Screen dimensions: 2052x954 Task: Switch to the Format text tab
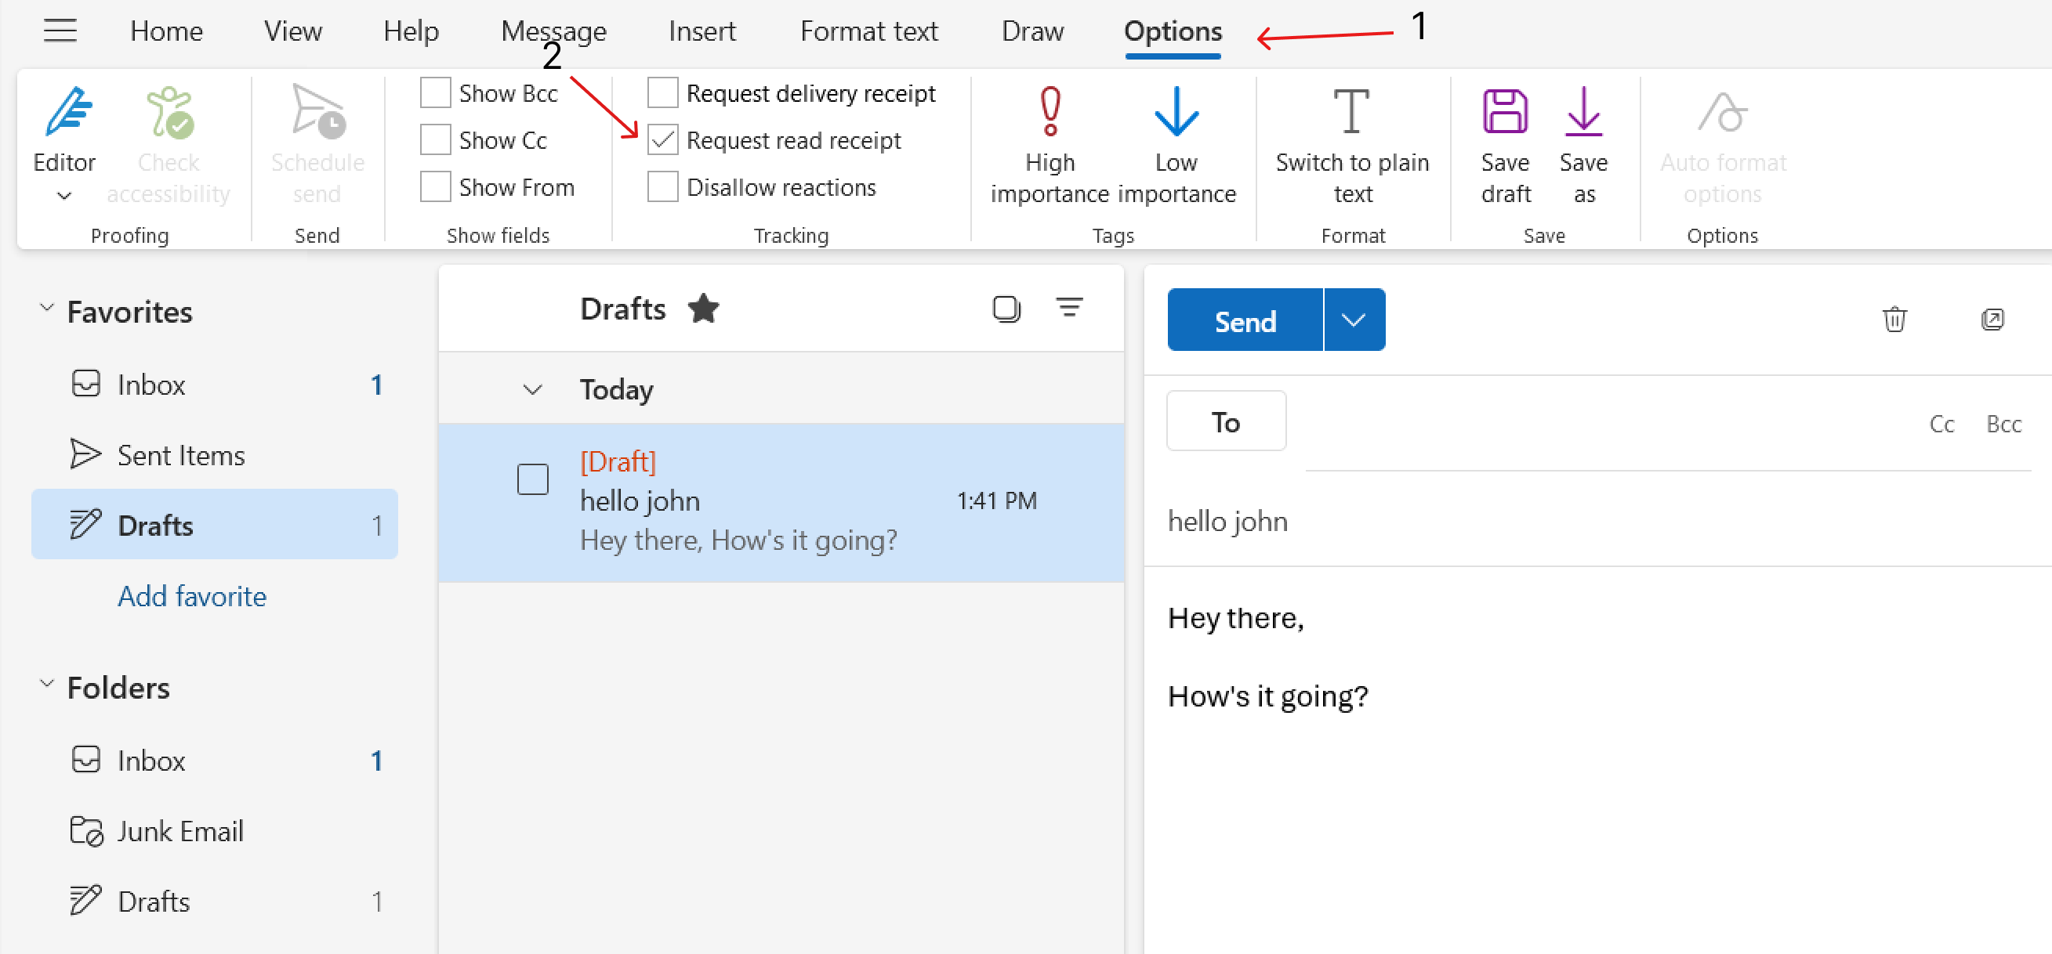[x=869, y=31]
